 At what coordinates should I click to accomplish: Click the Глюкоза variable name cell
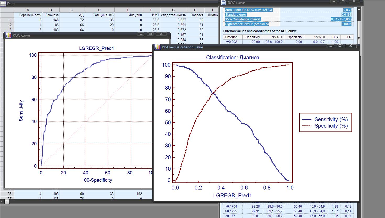click(x=52, y=15)
